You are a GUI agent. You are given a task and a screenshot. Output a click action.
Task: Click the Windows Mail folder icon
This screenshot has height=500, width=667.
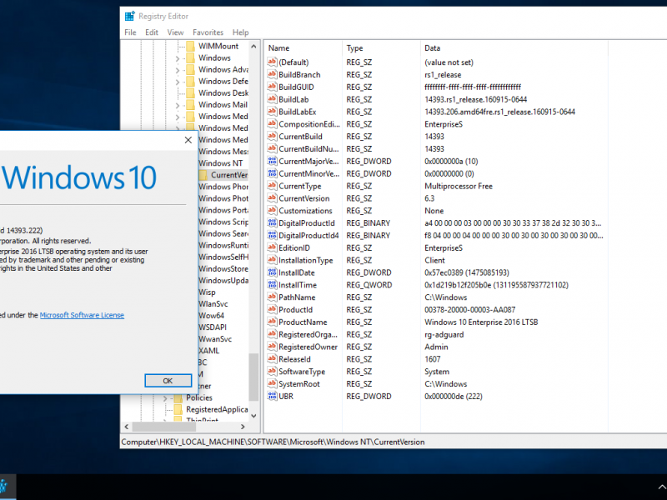pyautogui.click(x=191, y=105)
